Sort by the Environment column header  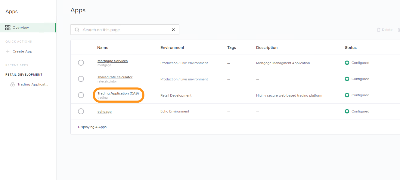[x=172, y=47]
